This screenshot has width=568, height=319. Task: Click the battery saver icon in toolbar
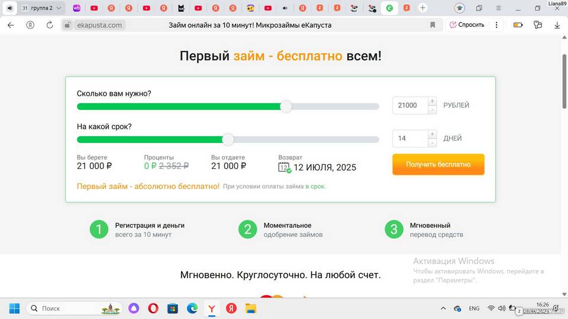tap(518, 25)
